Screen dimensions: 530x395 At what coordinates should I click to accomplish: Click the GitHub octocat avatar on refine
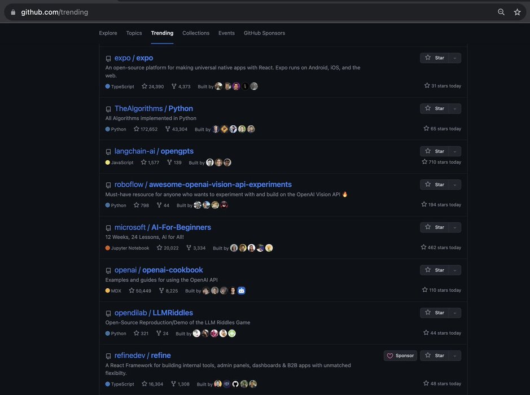pyautogui.click(x=235, y=384)
